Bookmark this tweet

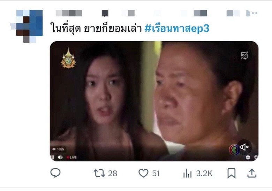coord(232,173)
